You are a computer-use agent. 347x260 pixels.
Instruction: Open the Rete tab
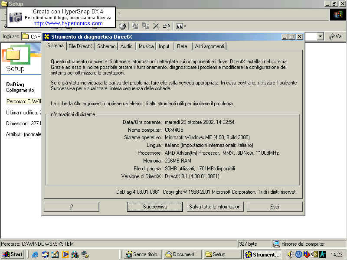182,46
